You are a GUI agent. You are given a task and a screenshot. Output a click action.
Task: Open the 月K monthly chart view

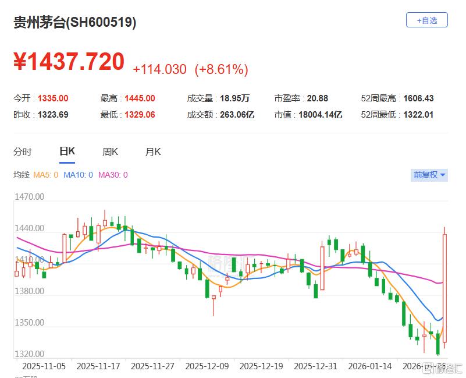pyautogui.click(x=152, y=151)
